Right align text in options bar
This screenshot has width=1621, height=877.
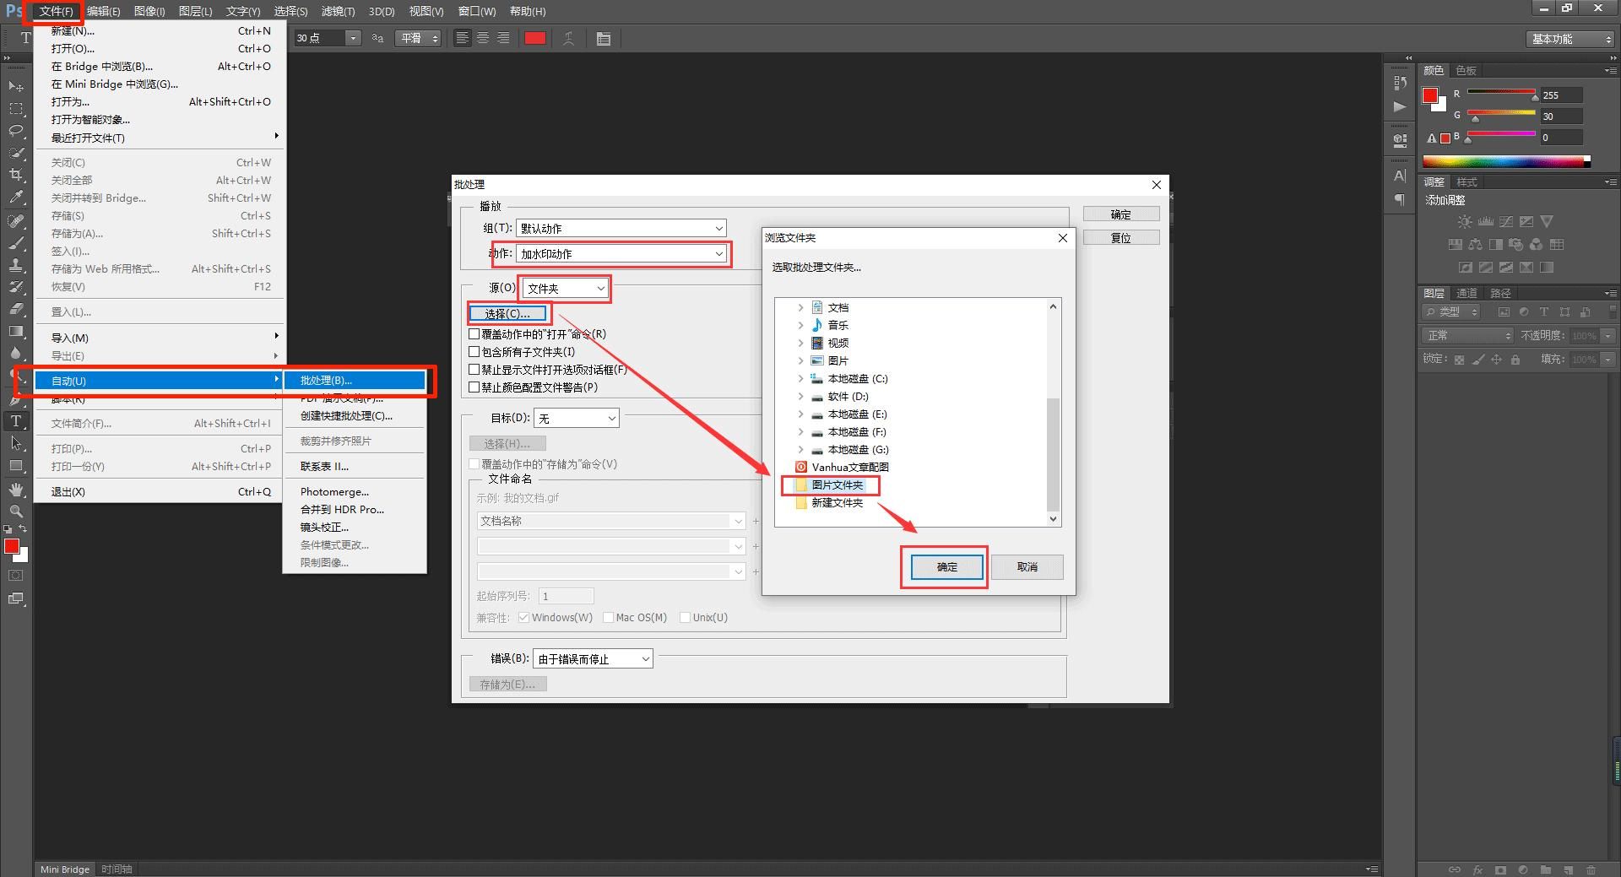502,38
